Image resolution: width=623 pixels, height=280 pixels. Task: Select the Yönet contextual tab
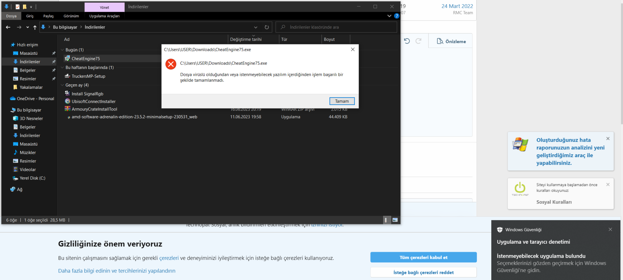(x=104, y=7)
